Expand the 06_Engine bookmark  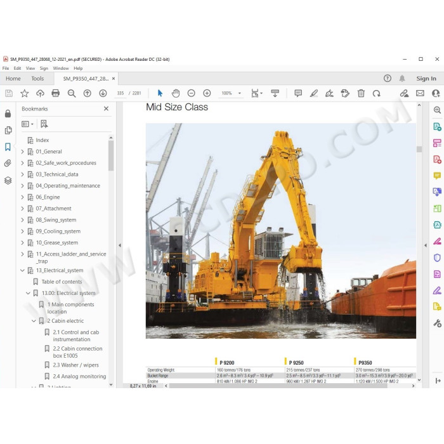pos(22,197)
